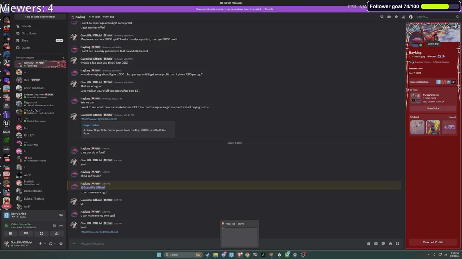Screen dimensions: 462x259
Task: View 2 Mutual Friends
Action: pos(422,62)
